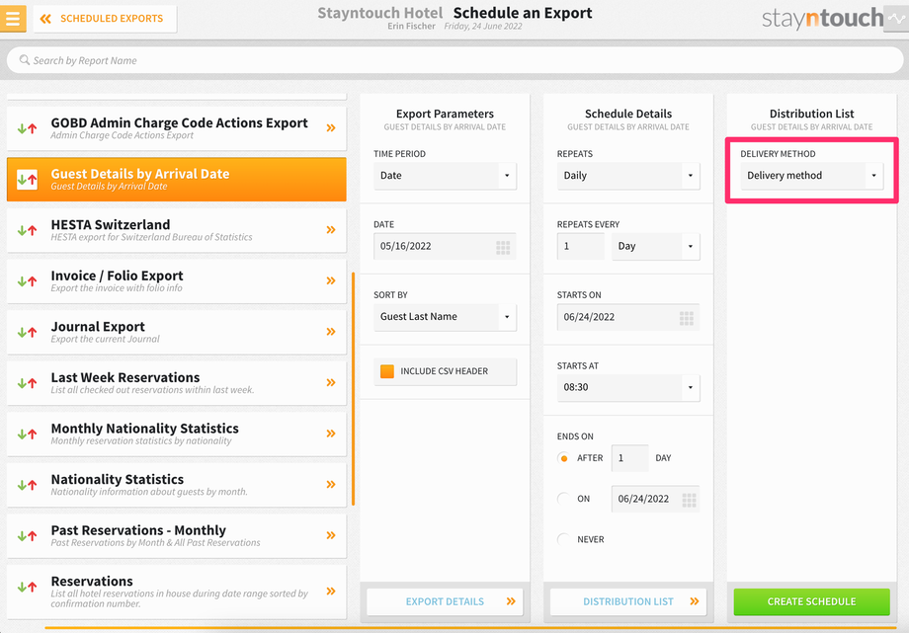Open GOBD Admin Charge Code Actions chevron
Image resolution: width=909 pixels, height=633 pixels.
331,128
